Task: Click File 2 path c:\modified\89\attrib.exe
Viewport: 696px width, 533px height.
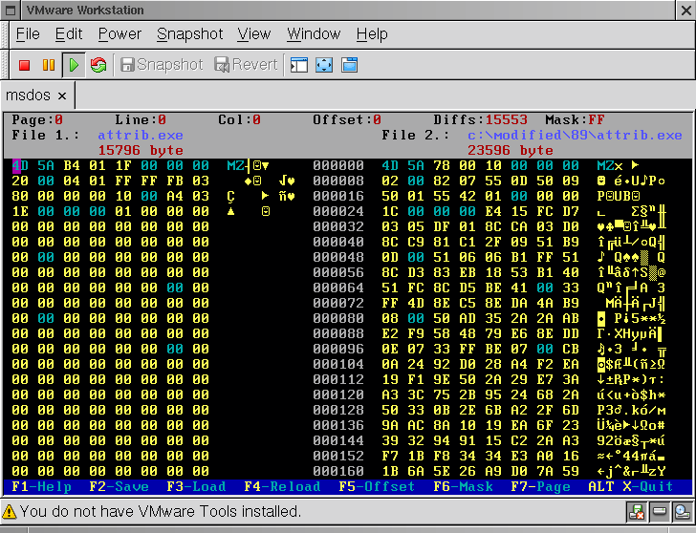Action: coord(575,136)
